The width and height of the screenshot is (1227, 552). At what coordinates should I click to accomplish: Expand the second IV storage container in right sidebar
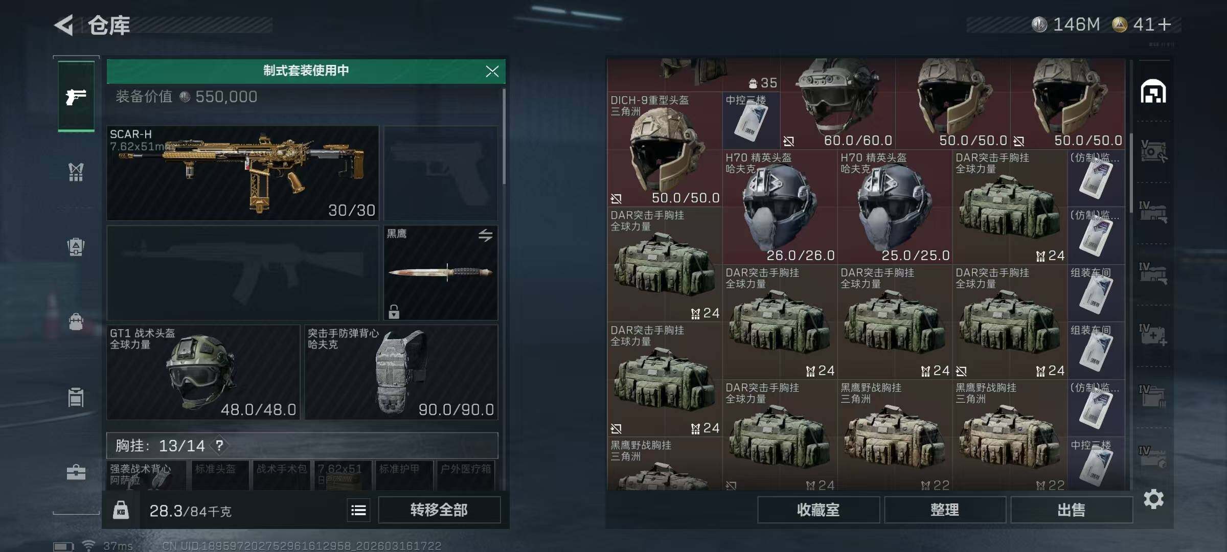click(x=1153, y=274)
